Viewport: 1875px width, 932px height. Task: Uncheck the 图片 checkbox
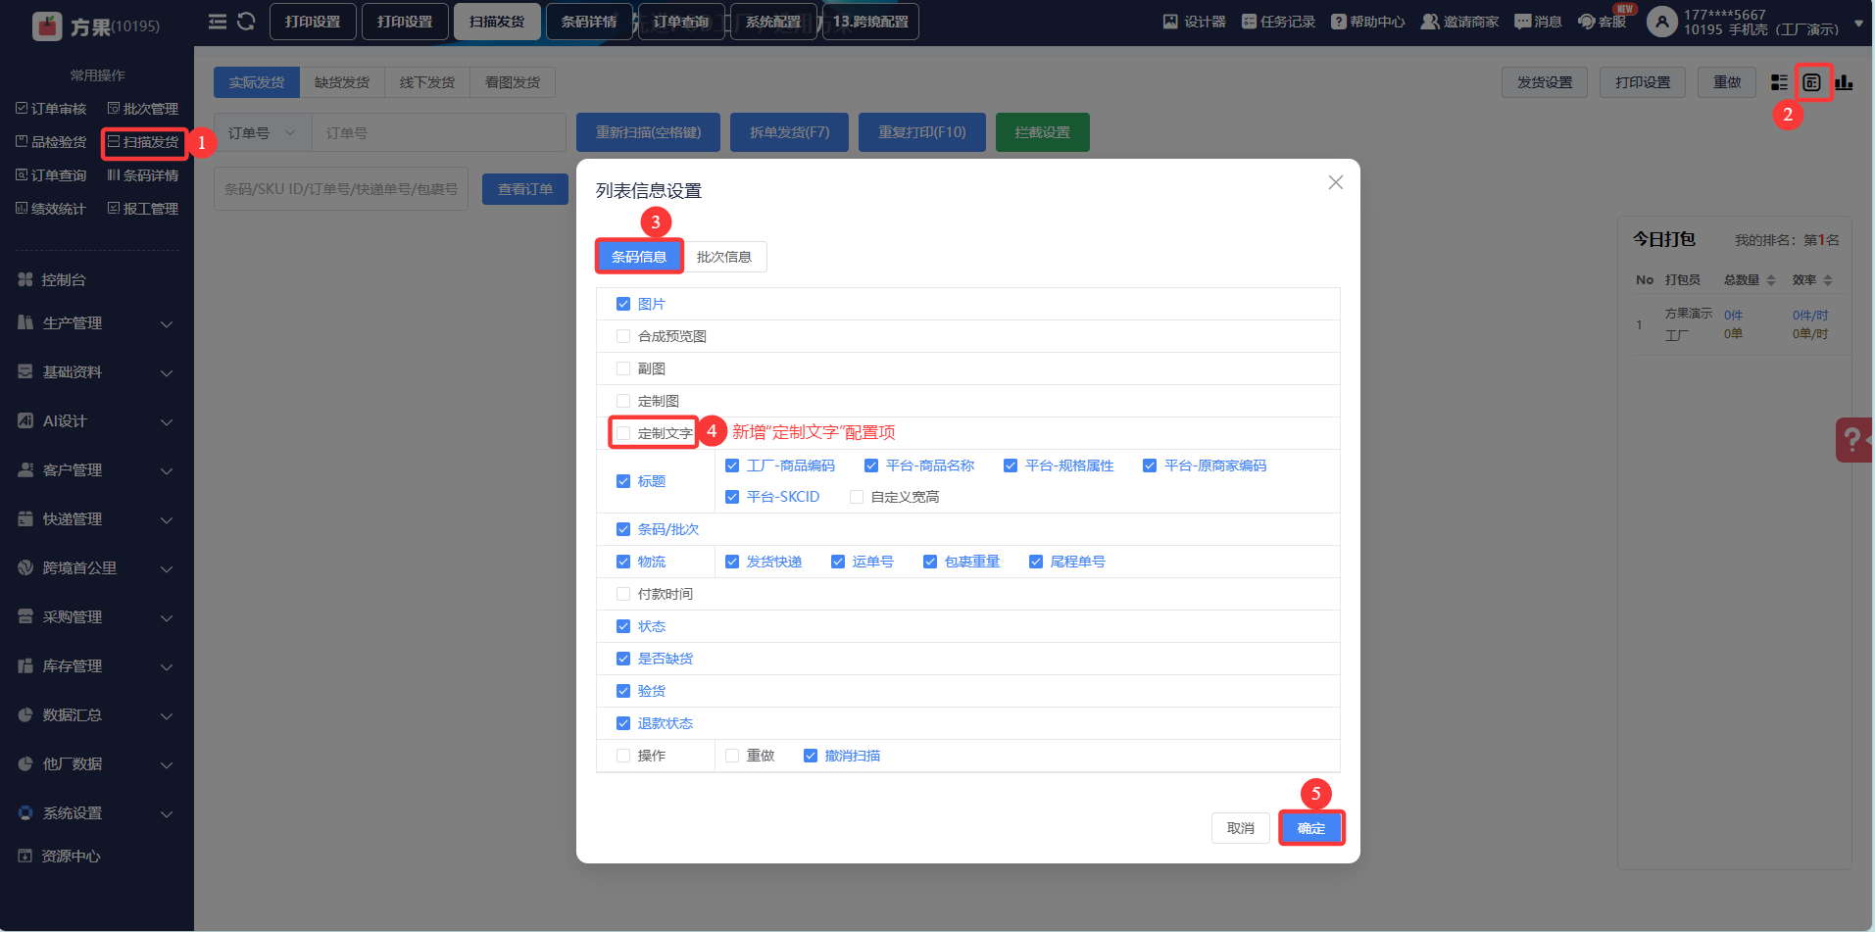(623, 304)
